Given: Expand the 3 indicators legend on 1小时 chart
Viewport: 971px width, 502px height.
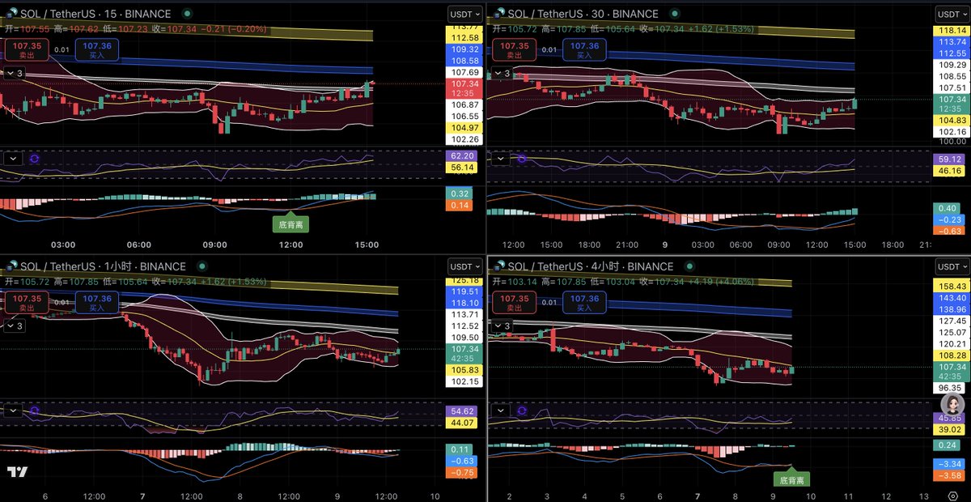Looking at the screenshot, I should click(15, 325).
